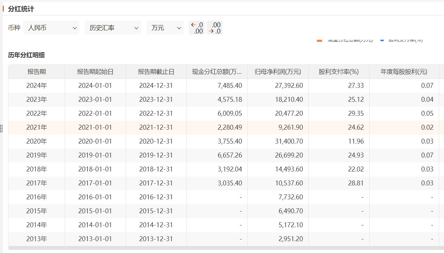Expand the 历史汇率 exchange rate dropdown

pyautogui.click(x=113, y=28)
